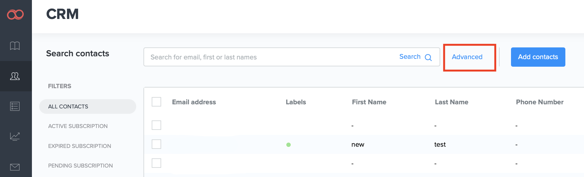Click the magnifying glass search icon
Image resolution: width=584 pixels, height=177 pixels.
[x=428, y=57]
